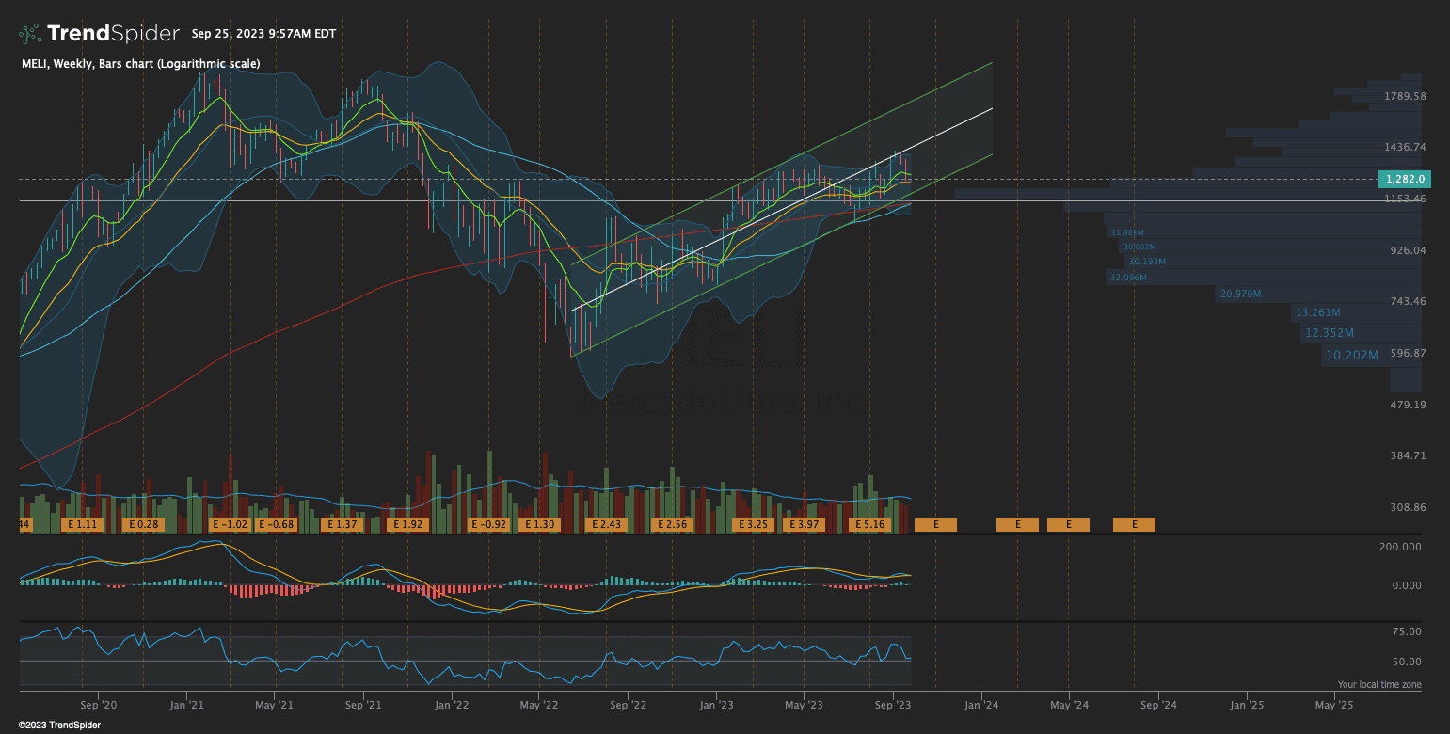Select the E 2.43 earnings badge

pos(606,524)
